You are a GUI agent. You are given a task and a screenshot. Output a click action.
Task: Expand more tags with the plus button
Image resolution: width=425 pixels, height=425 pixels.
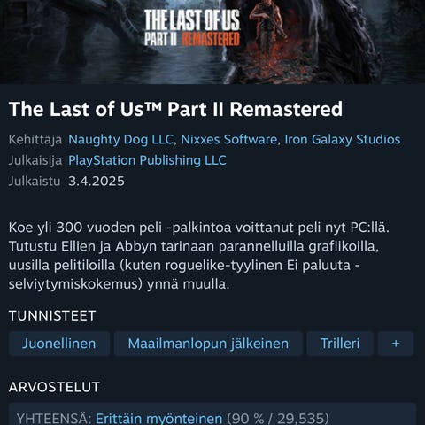(396, 344)
